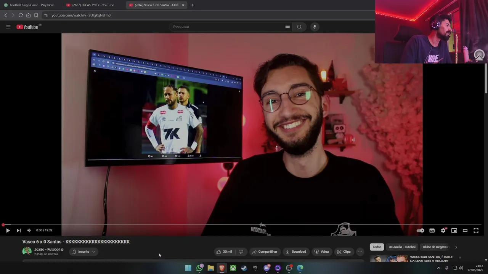
Task: Mute the video volume
Action: (29, 230)
